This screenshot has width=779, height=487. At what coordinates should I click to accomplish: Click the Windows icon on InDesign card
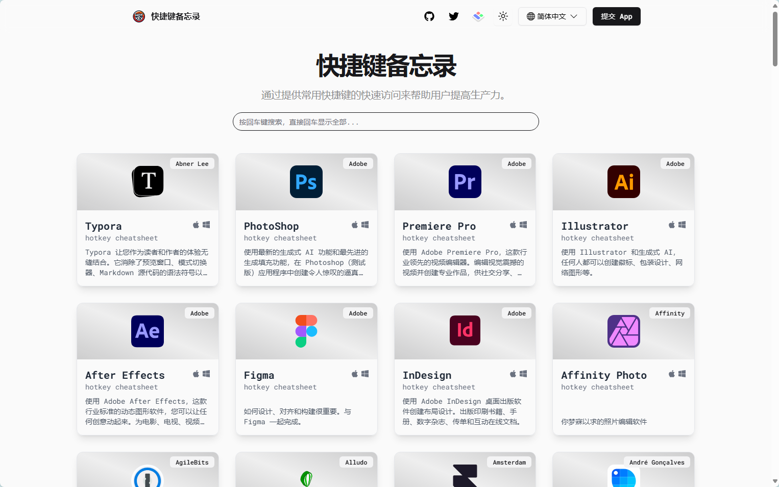click(523, 374)
